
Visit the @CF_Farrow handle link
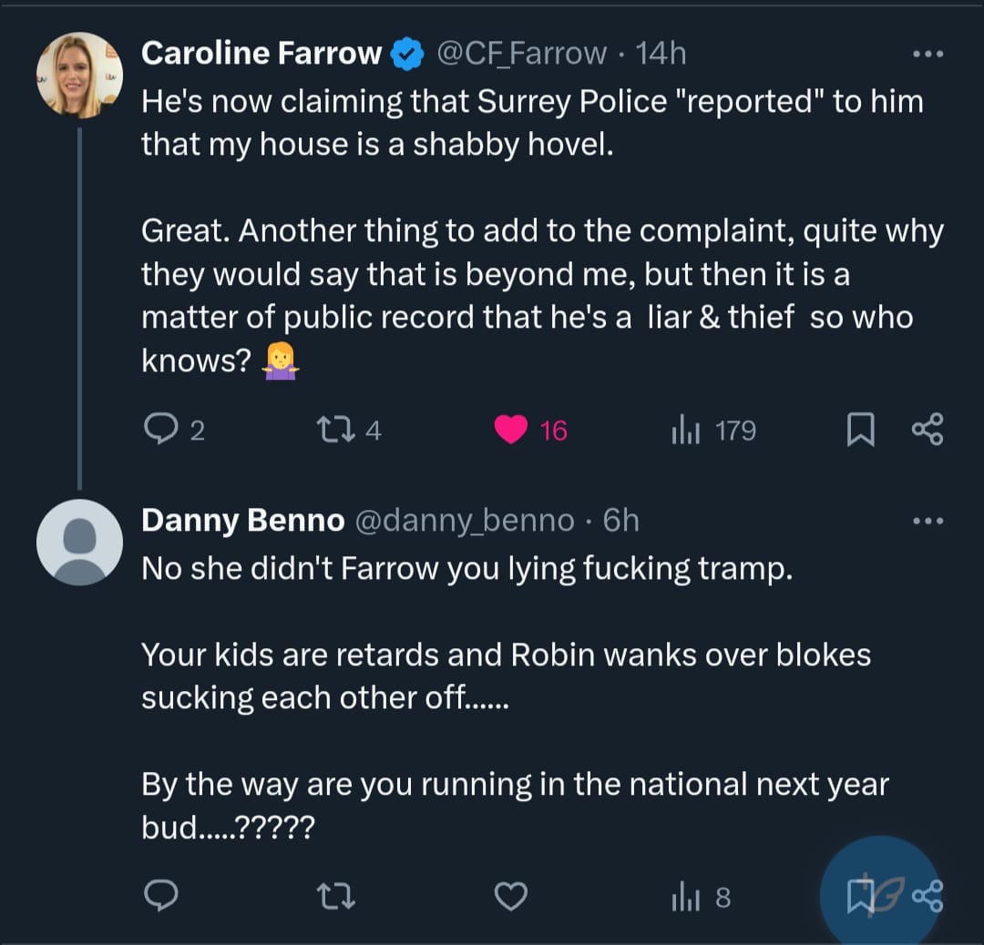[x=521, y=54]
